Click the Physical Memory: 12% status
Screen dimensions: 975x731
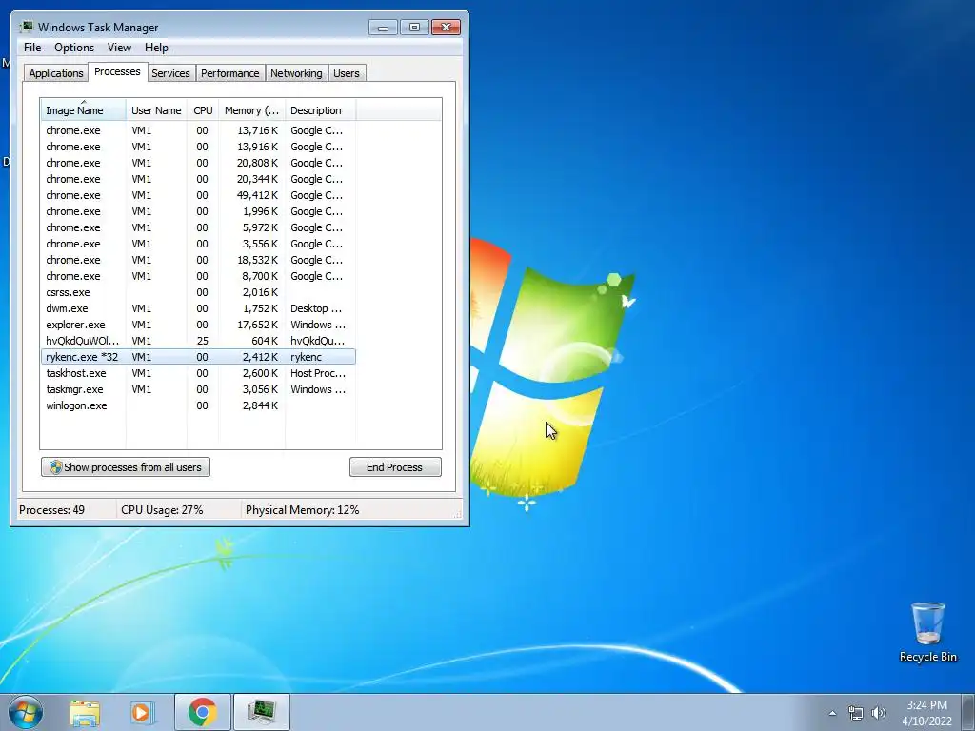coord(302,510)
